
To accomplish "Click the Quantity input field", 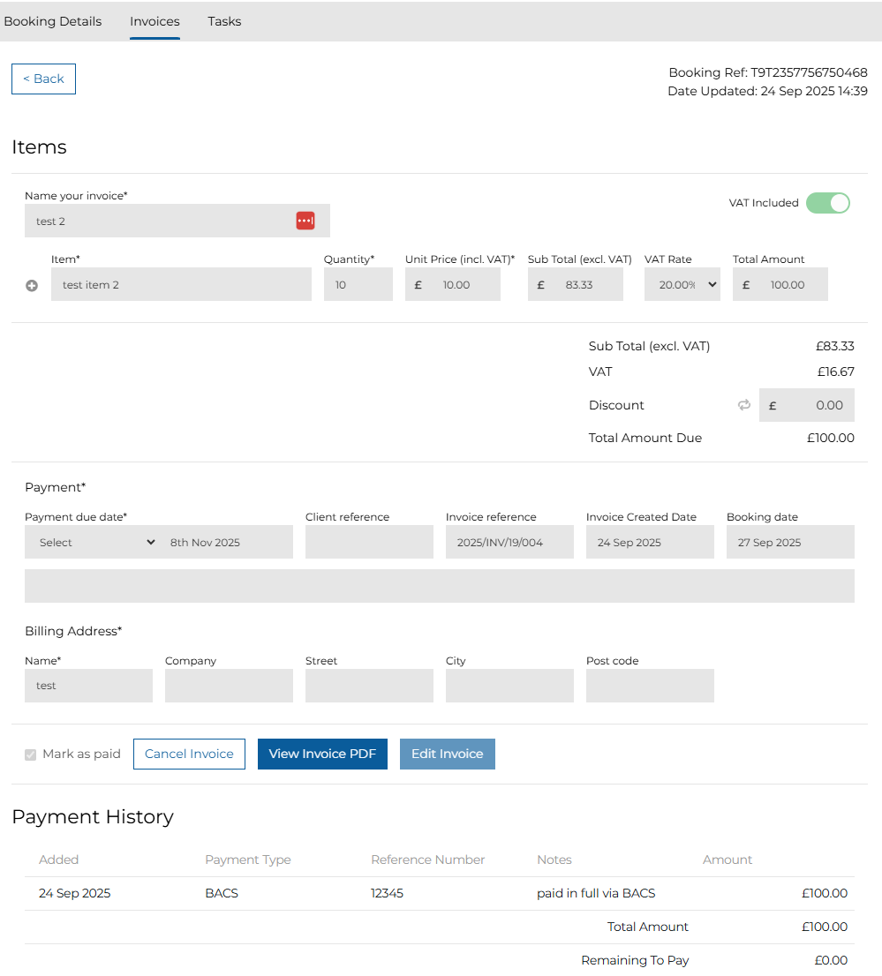I will point(358,285).
